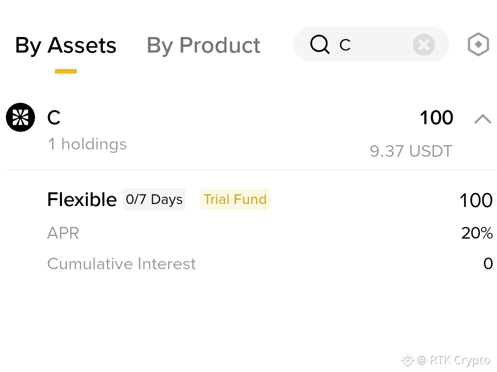Click the APR label
Viewport: 497px width, 372px height.
(63, 233)
